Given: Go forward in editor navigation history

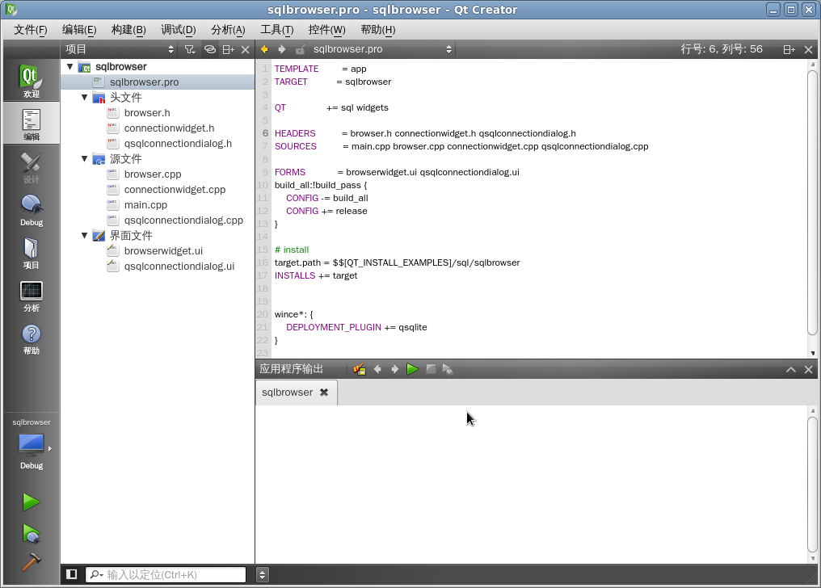Looking at the screenshot, I should 282,49.
